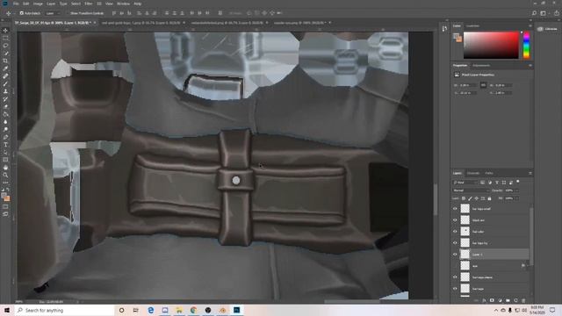Click the Width field in Properties
562x316 pixels.
point(468,85)
